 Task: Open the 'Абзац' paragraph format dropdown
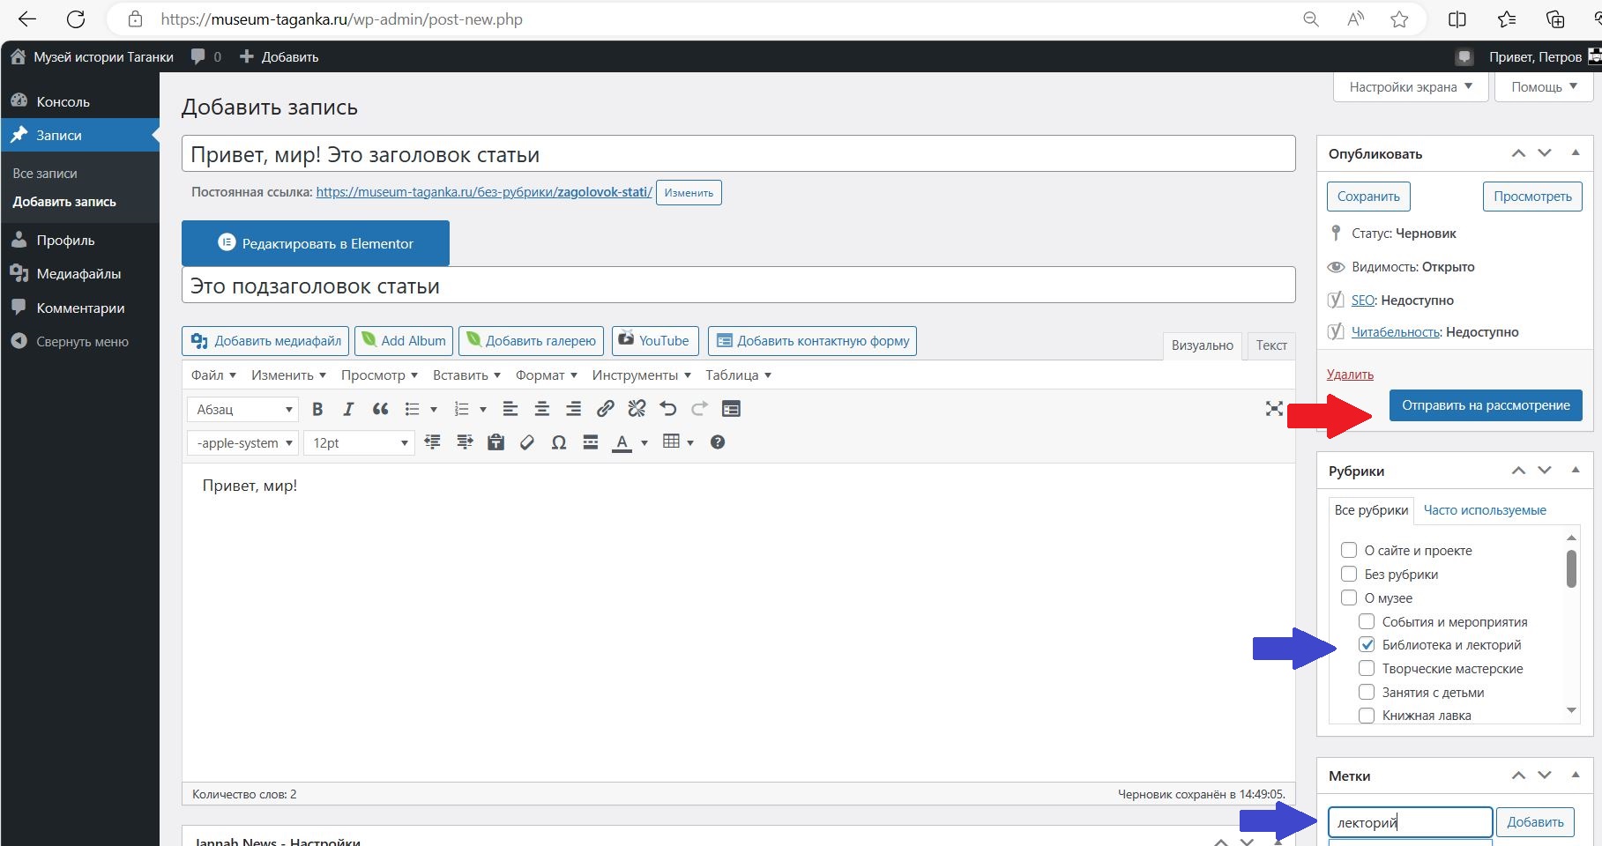(x=243, y=410)
